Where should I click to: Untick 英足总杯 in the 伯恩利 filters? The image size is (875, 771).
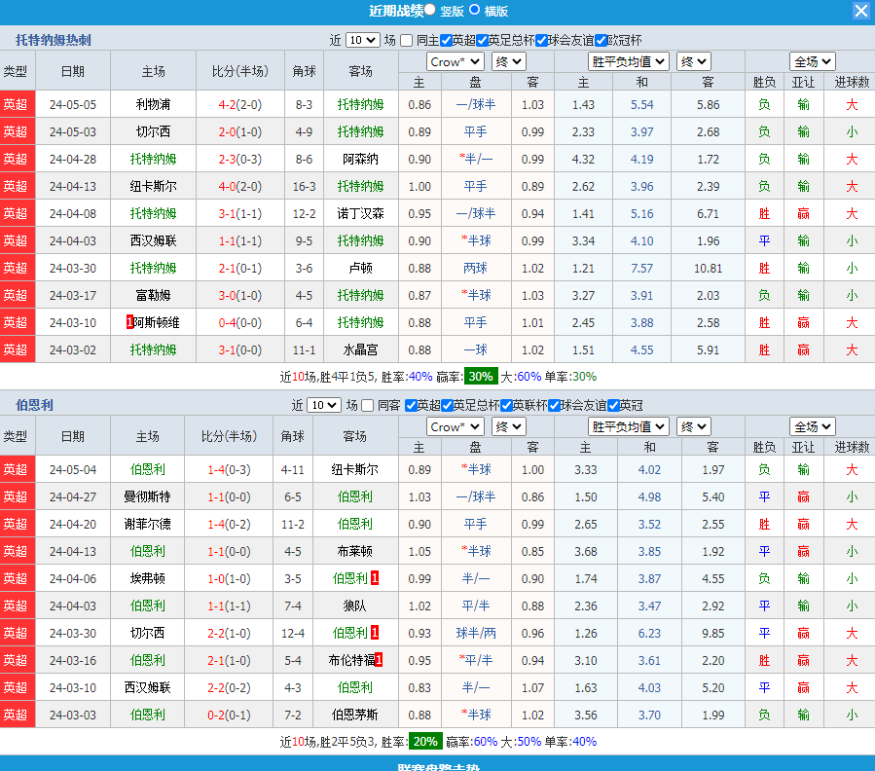coord(447,405)
